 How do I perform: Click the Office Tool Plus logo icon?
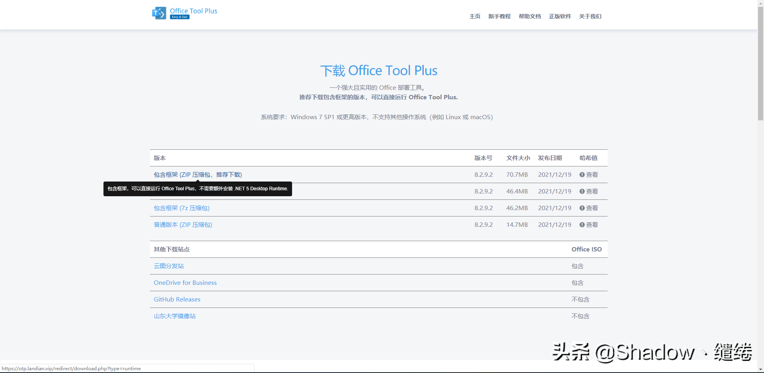159,13
